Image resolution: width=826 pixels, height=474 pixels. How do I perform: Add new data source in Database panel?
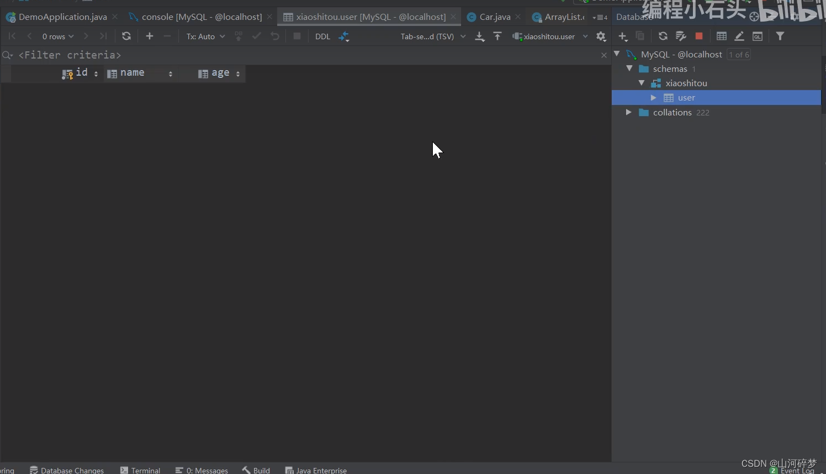point(623,36)
